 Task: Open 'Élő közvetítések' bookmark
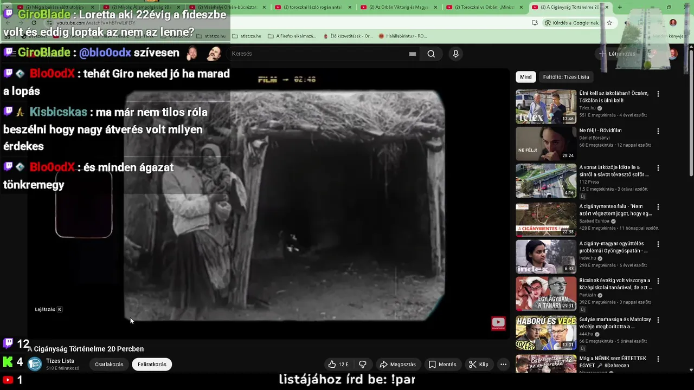tap(348, 36)
